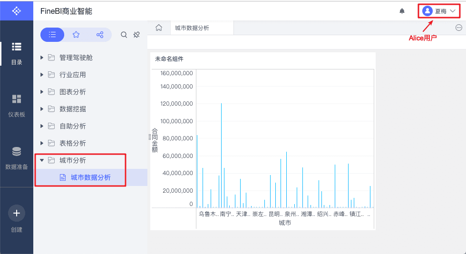Click the 数据挖掘 folder icon

51,109
